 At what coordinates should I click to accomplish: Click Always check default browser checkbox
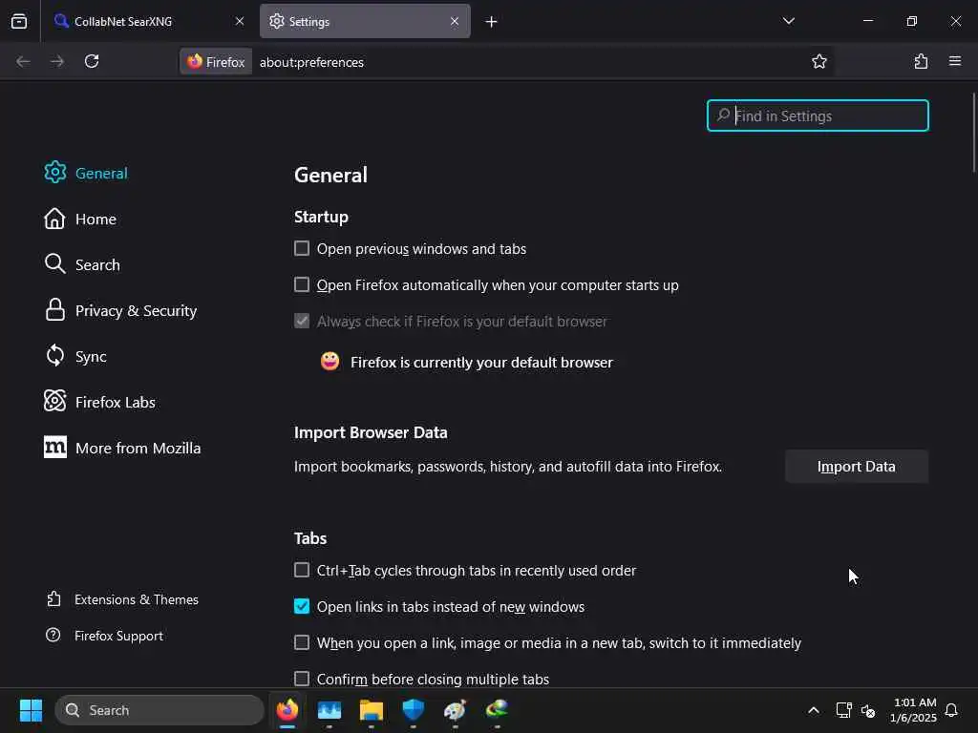point(302,321)
